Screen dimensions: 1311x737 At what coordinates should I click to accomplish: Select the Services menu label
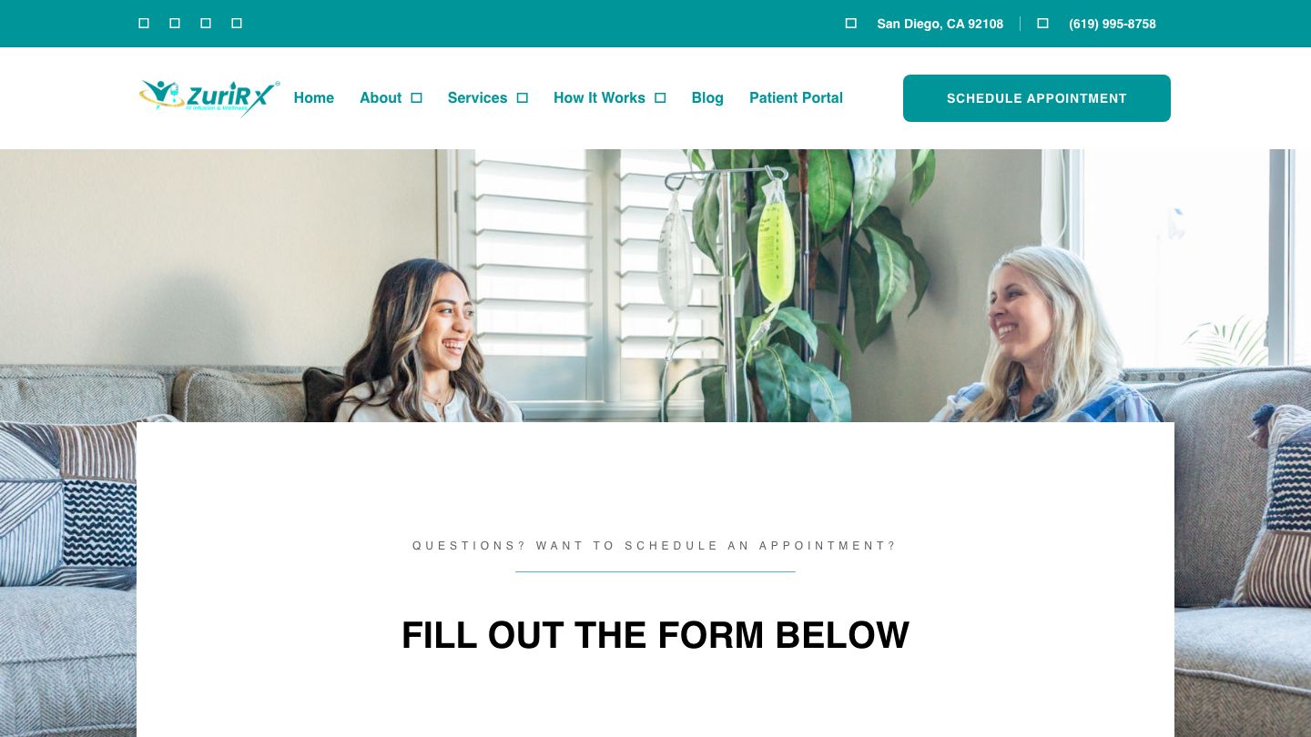[x=477, y=98]
